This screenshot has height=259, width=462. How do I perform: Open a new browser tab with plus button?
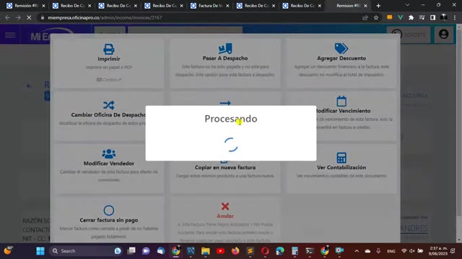point(378,6)
